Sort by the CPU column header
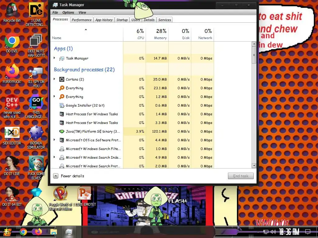Viewport: 318px width, 238px height. (x=134, y=34)
